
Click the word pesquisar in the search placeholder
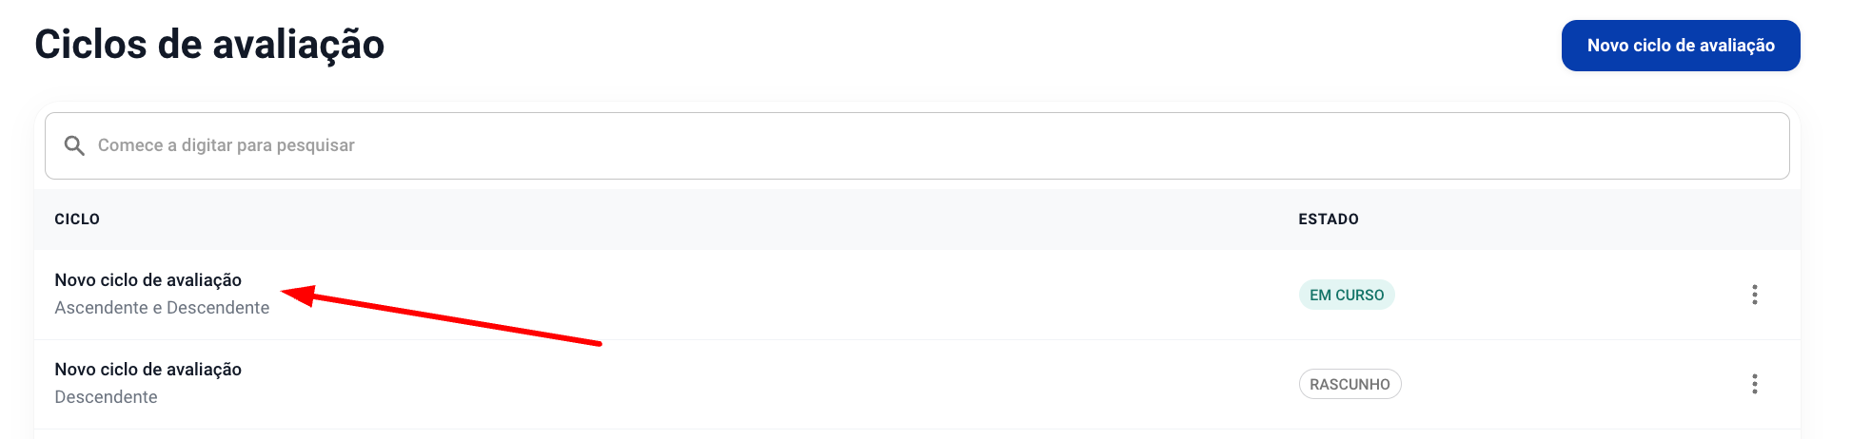(315, 145)
